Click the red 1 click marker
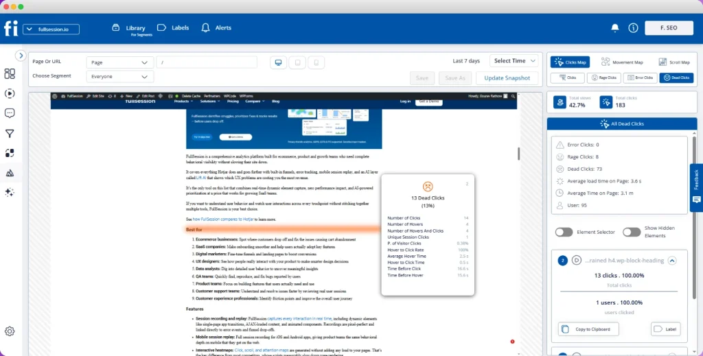This screenshot has height=356, width=703. [512, 342]
